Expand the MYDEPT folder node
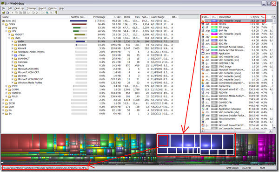The width and height of the screenshot is (279, 172). coord(9,34)
